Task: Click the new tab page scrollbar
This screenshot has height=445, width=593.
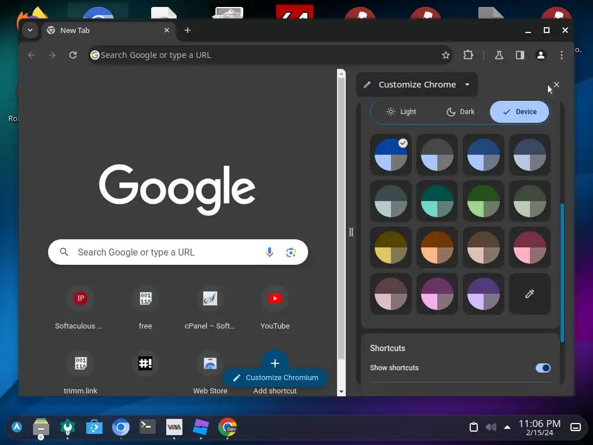Action: [341, 218]
